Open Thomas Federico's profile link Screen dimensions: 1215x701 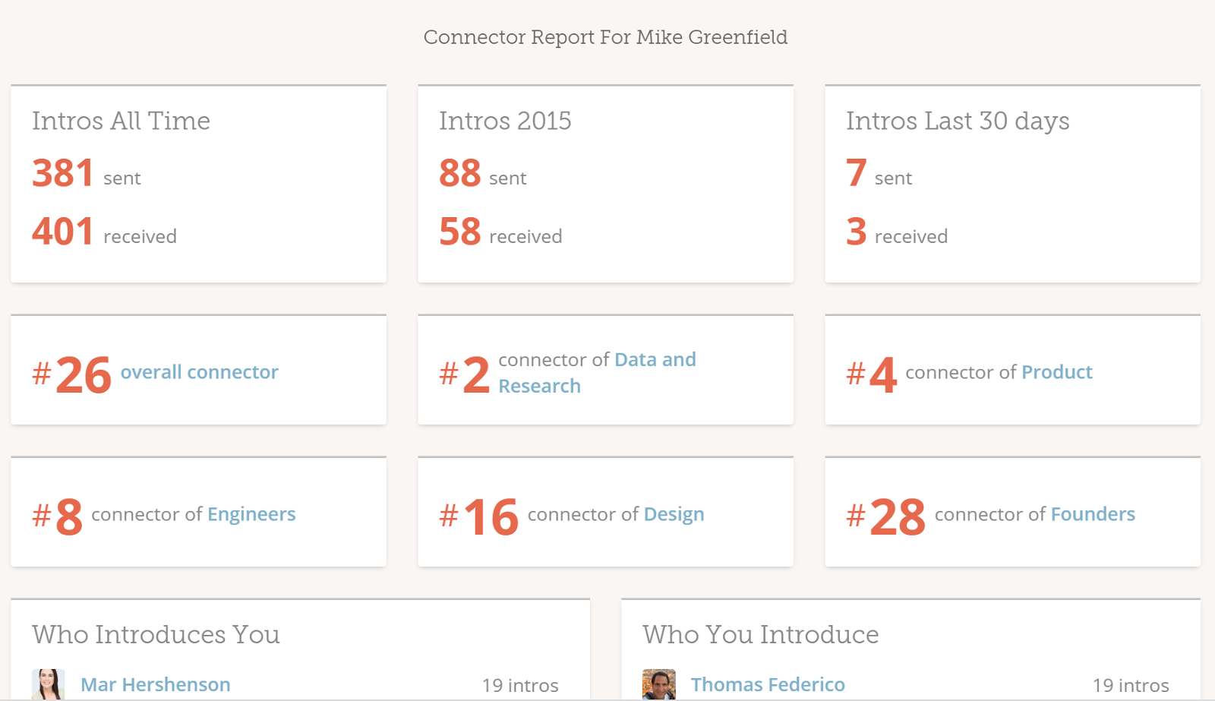click(768, 685)
